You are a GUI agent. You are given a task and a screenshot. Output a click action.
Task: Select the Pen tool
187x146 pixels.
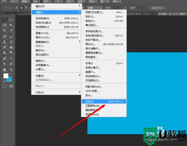pyautogui.click(x=4, y=58)
